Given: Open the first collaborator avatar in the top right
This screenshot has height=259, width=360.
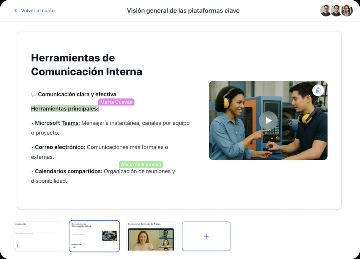Looking at the screenshot, I should point(325,10).
